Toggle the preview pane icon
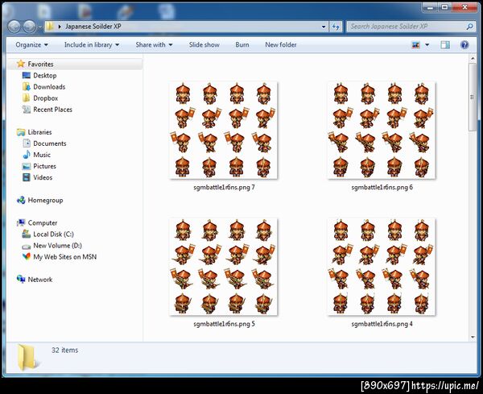 pyautogui.click(x=445, y=45)
